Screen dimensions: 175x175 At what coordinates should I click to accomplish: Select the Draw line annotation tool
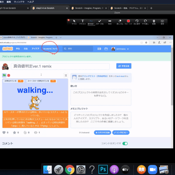[91, 22]
